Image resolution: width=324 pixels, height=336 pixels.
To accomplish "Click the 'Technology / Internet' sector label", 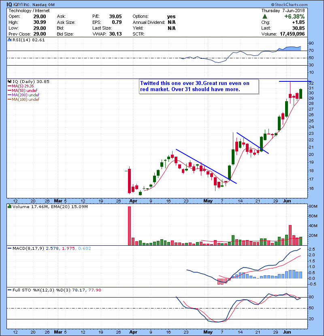I will (x=29, y=11).
